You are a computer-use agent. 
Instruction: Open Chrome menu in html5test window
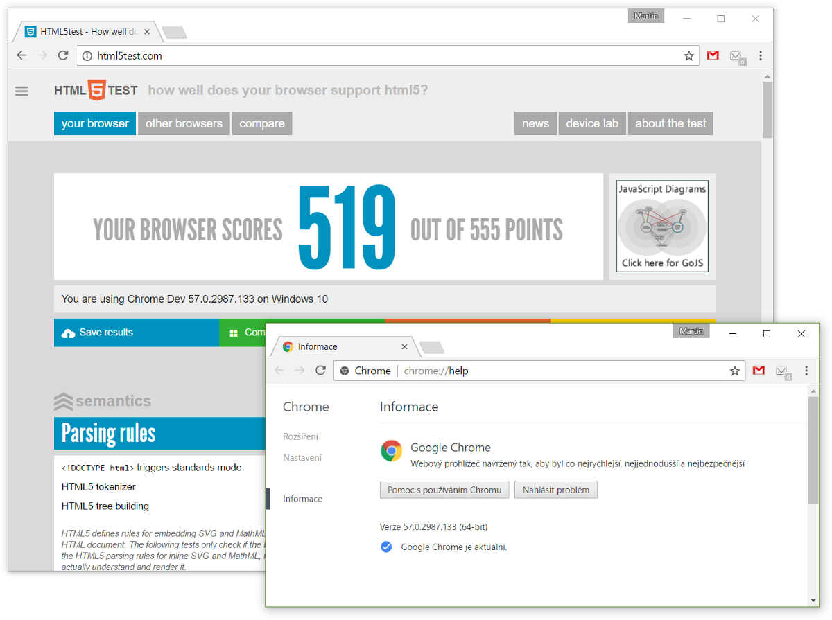point(761,55)
